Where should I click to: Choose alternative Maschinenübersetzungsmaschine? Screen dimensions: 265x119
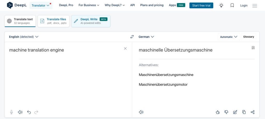[166, 75]
